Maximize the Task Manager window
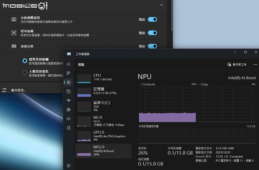This screenshot has width=259, height=170. coord(246,52)
